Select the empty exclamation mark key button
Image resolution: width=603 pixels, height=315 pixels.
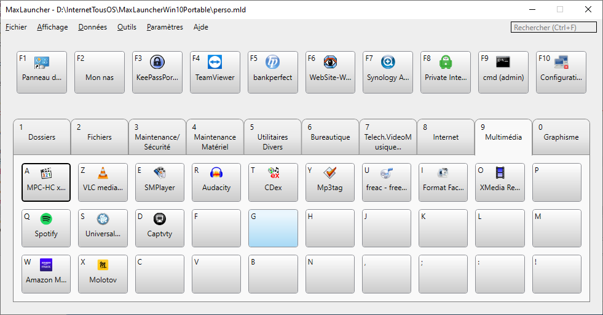click(557, 274)
